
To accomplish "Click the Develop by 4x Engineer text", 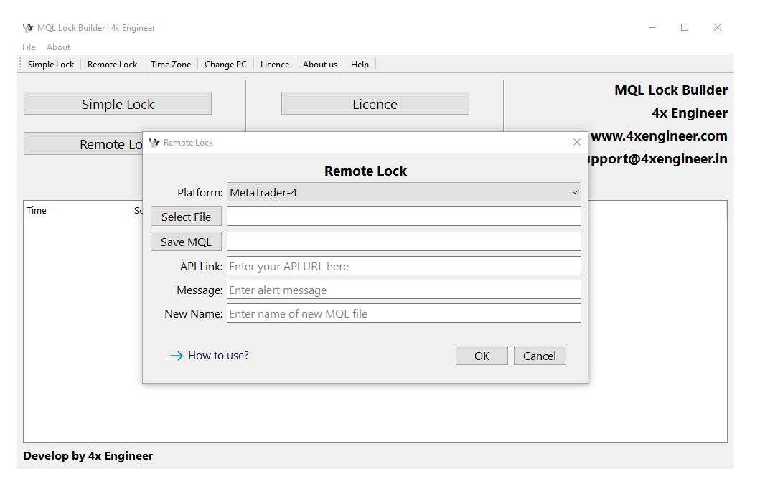I will pyautogui.click(x=88, y=455).
